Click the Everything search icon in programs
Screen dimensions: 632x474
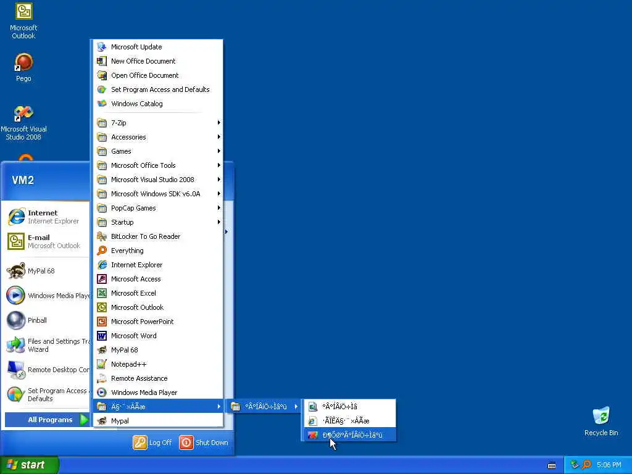click(x=102, y=251)
